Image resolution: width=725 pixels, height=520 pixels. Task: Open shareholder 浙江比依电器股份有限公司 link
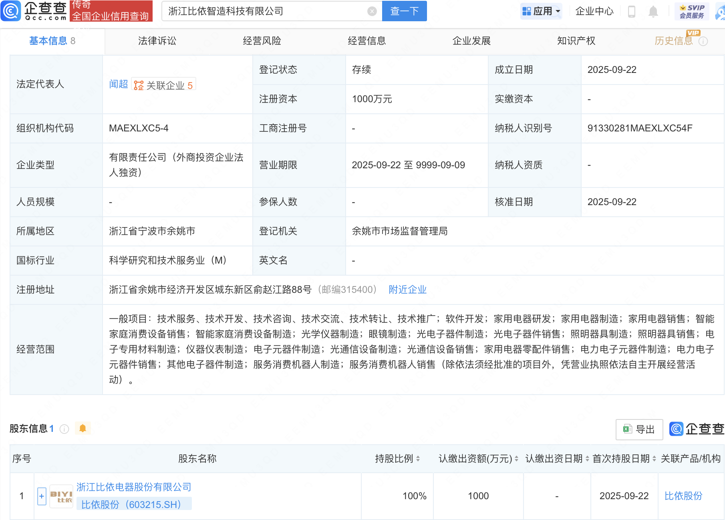coord(134,487)
